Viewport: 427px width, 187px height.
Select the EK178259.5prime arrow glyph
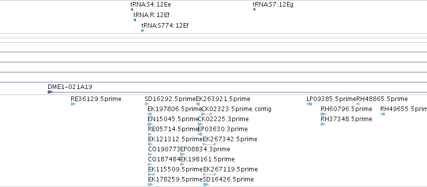(151, 184)
